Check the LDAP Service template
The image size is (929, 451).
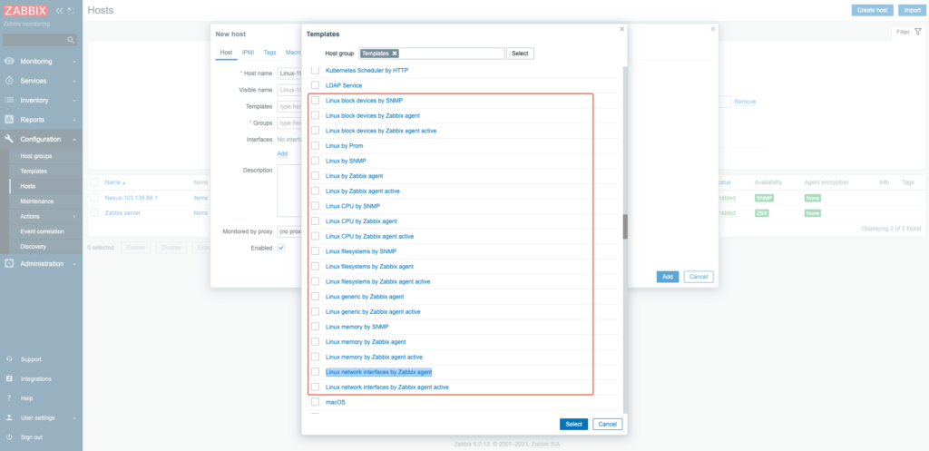(315, 85)
